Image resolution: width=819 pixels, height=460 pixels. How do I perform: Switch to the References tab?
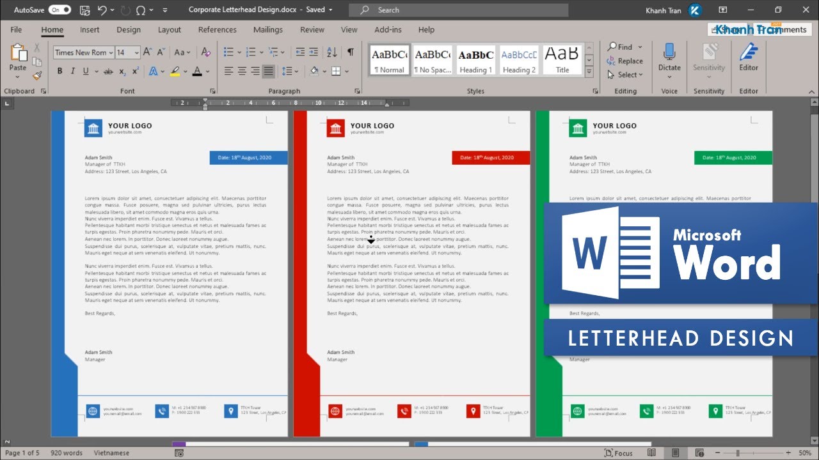[x=218, y=29]
